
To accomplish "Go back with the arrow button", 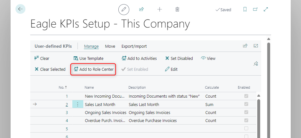I will pyautogui.click(x=20, y=9).
